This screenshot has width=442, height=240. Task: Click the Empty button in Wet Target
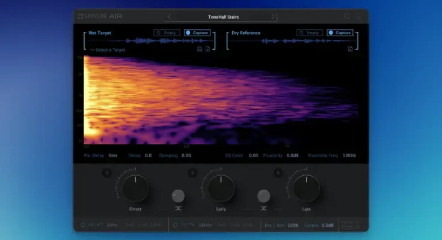167,32
